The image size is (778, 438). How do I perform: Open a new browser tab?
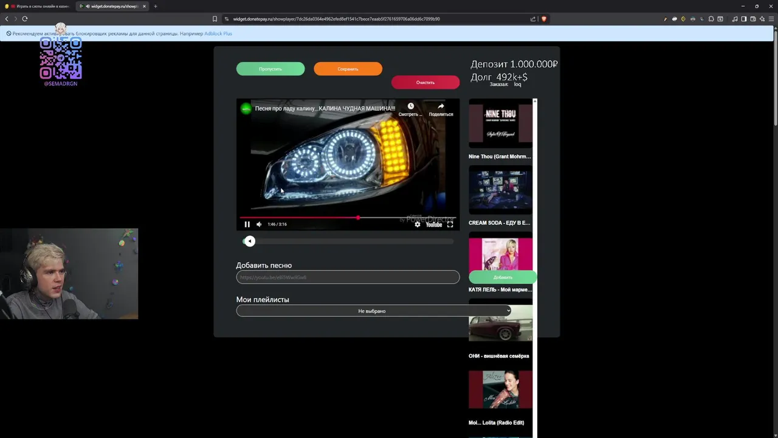pyautogui.click(x=156, y=6)
